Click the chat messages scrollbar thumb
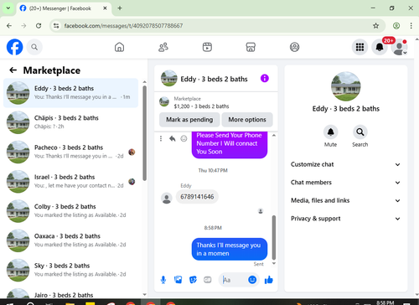The width and height of the screenshot is (419, 305). [274, 237]
